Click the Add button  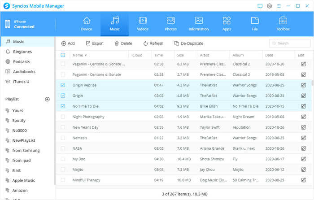68,43
